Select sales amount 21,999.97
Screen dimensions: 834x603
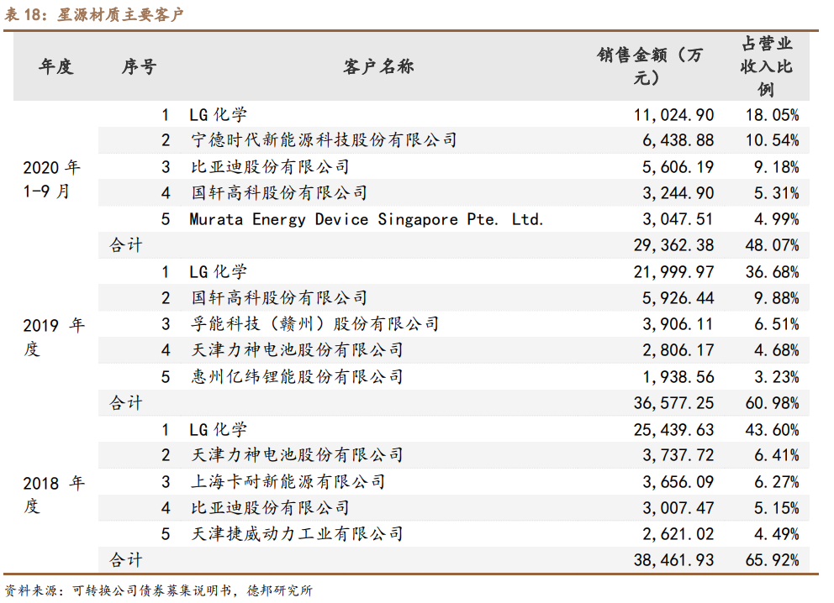(673, 272)
